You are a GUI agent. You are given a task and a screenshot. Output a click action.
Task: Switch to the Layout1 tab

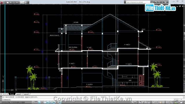19,94
